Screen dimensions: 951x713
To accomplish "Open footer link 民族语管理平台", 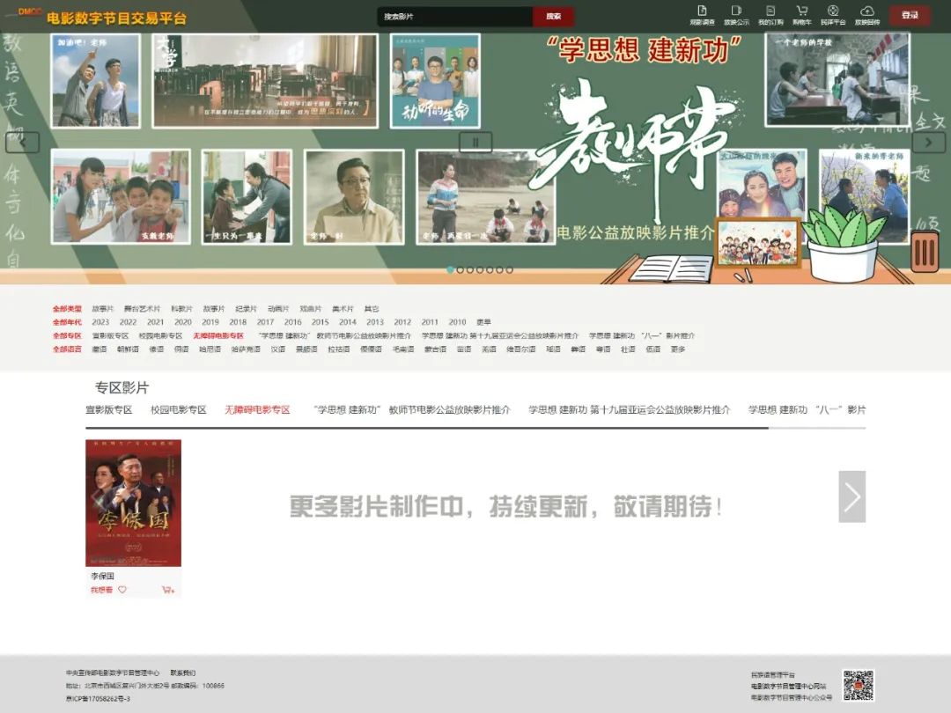I will pos(773,674).
